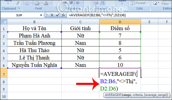Click the Clear eraser icon
Viewport: 172px width, 100px height.
pyautogui.click(x=155, y=3)
